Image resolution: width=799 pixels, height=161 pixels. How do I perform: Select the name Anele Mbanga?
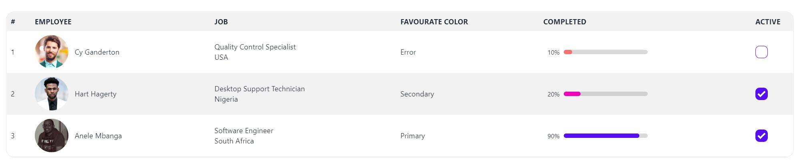(98, 136)
